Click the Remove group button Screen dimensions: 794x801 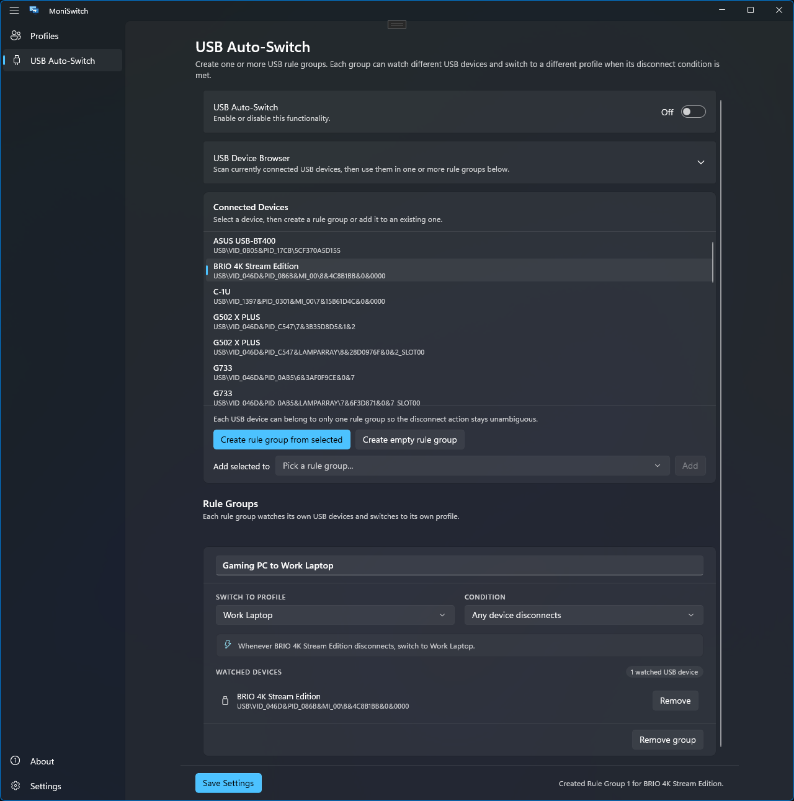click(x=667, y=740)
